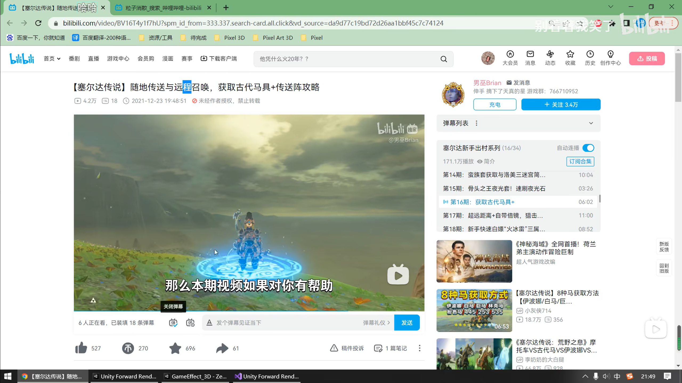Toggle danmaku display off
Image resolution: width=682 pixels, height=383 pixels.
click(x=173, y=323)
